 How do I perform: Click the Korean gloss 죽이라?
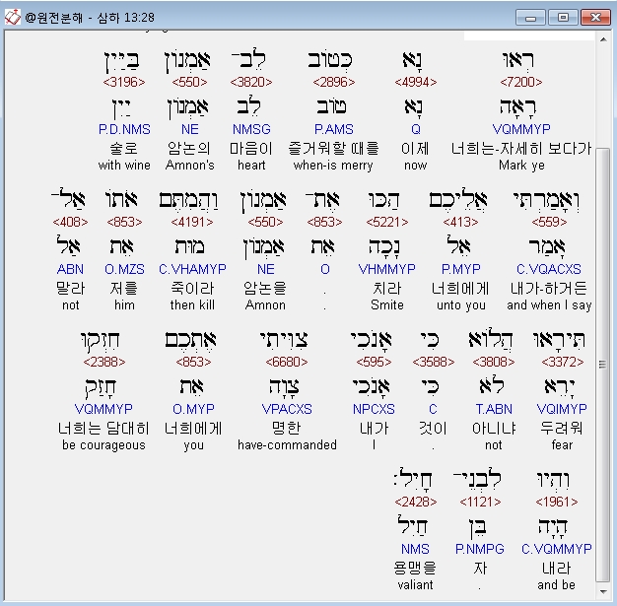(192, 289)
